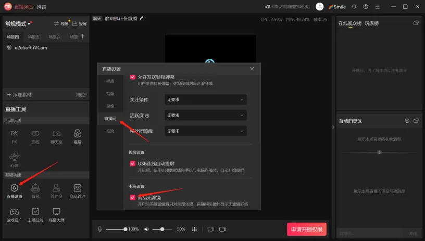
Task: Click 添加素材 add source button
Action: click(x=19, y=95)
